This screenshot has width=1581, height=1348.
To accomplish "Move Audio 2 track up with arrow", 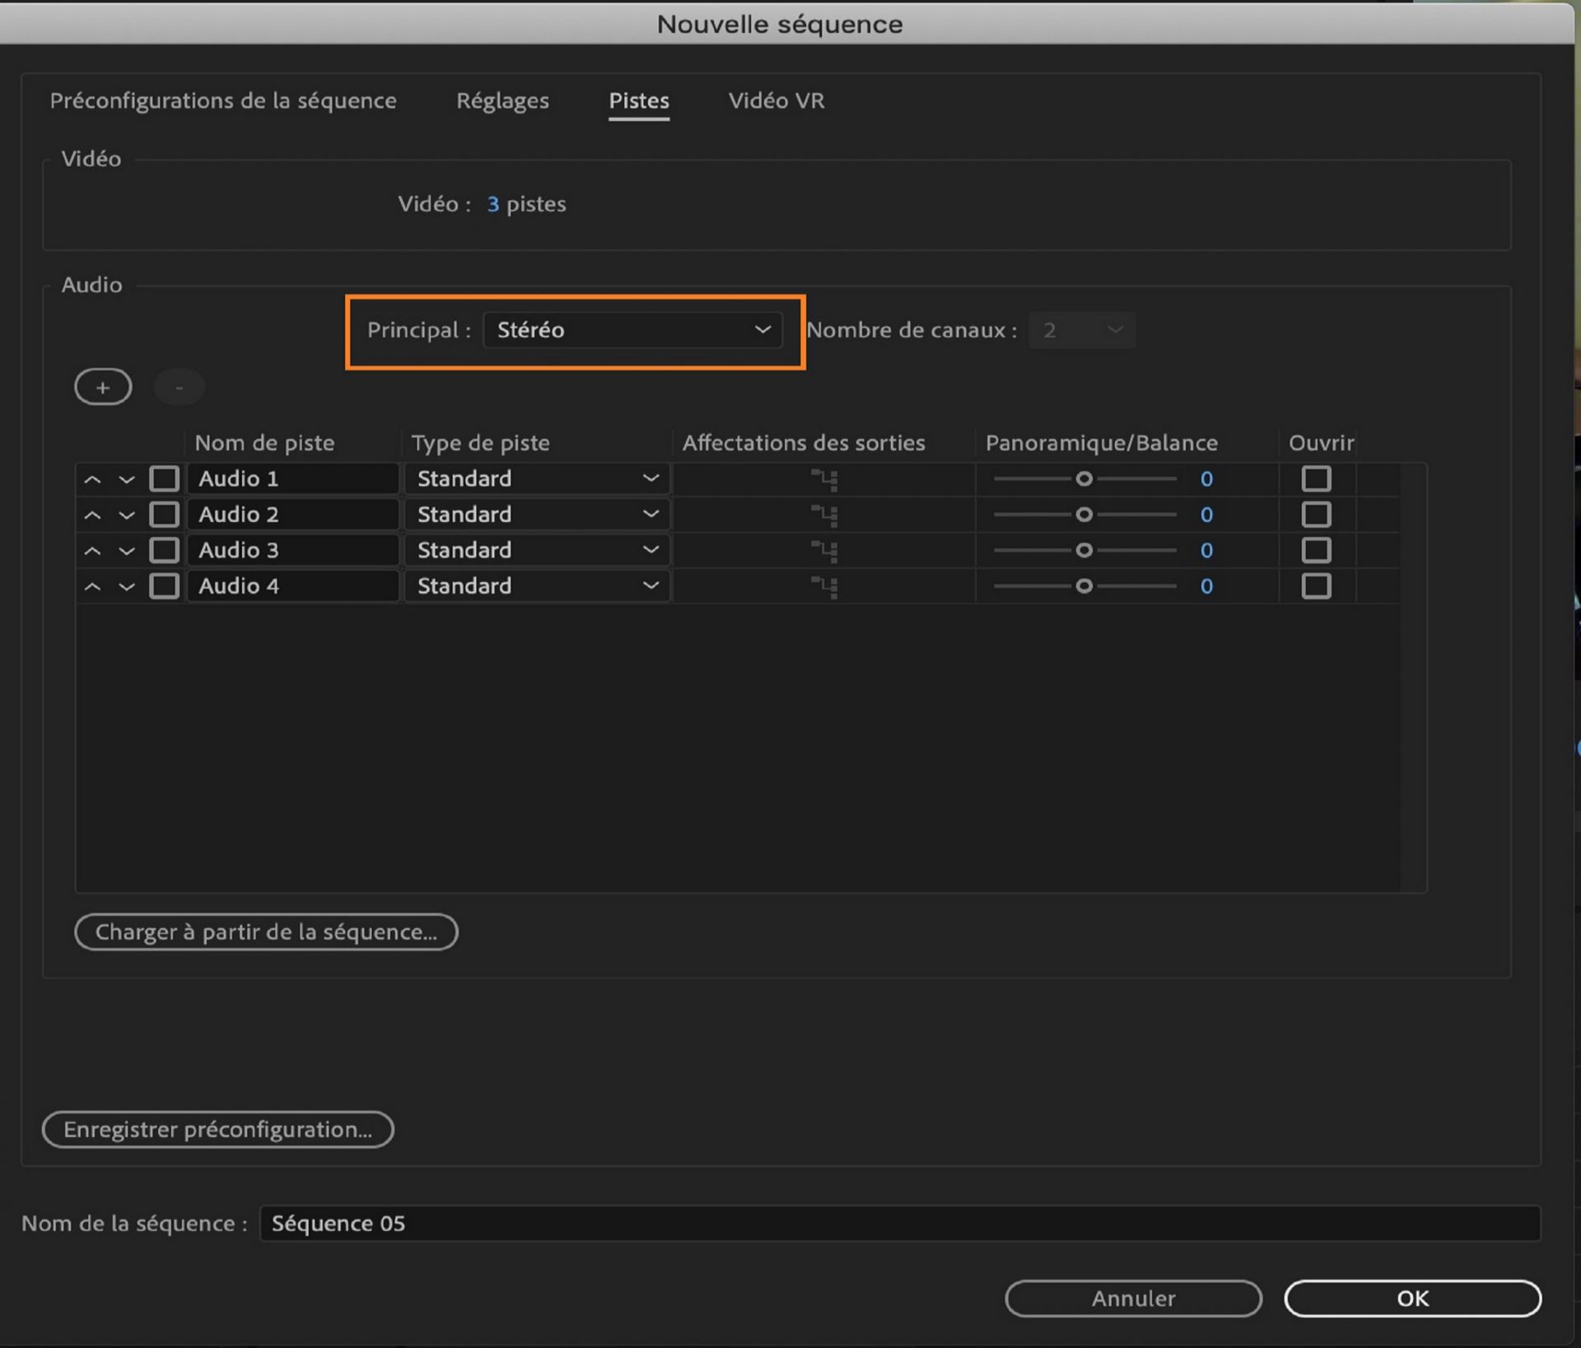I will tap(92, 515).
